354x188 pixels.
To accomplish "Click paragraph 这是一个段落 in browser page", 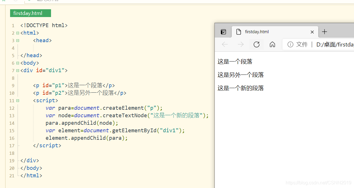I will (x=235, y=62).
